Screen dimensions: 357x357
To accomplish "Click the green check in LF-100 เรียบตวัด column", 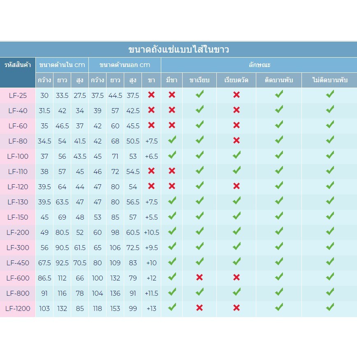I will point(236,155).
